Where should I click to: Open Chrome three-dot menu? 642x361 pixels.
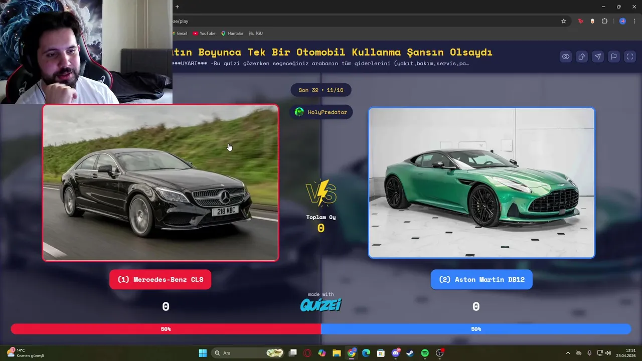(x=634, y=21)
